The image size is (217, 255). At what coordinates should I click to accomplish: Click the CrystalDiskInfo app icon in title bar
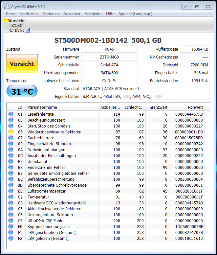tap(7, 7)
